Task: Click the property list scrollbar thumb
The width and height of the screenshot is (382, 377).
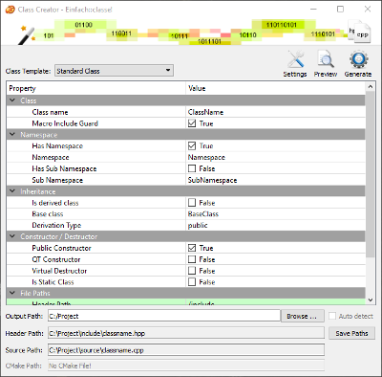Action: tap(370, 174)
